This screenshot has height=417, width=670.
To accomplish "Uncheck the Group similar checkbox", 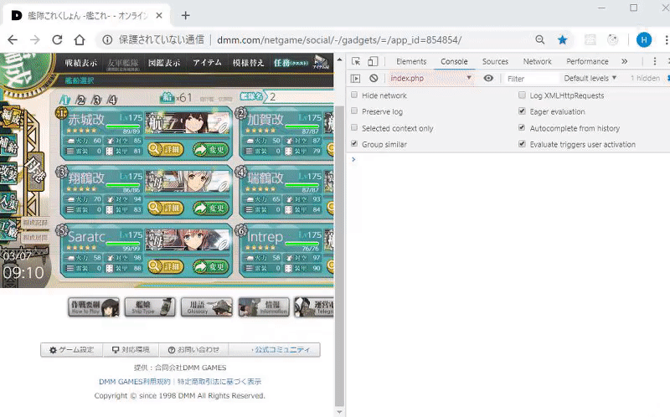I will [354, 144].
